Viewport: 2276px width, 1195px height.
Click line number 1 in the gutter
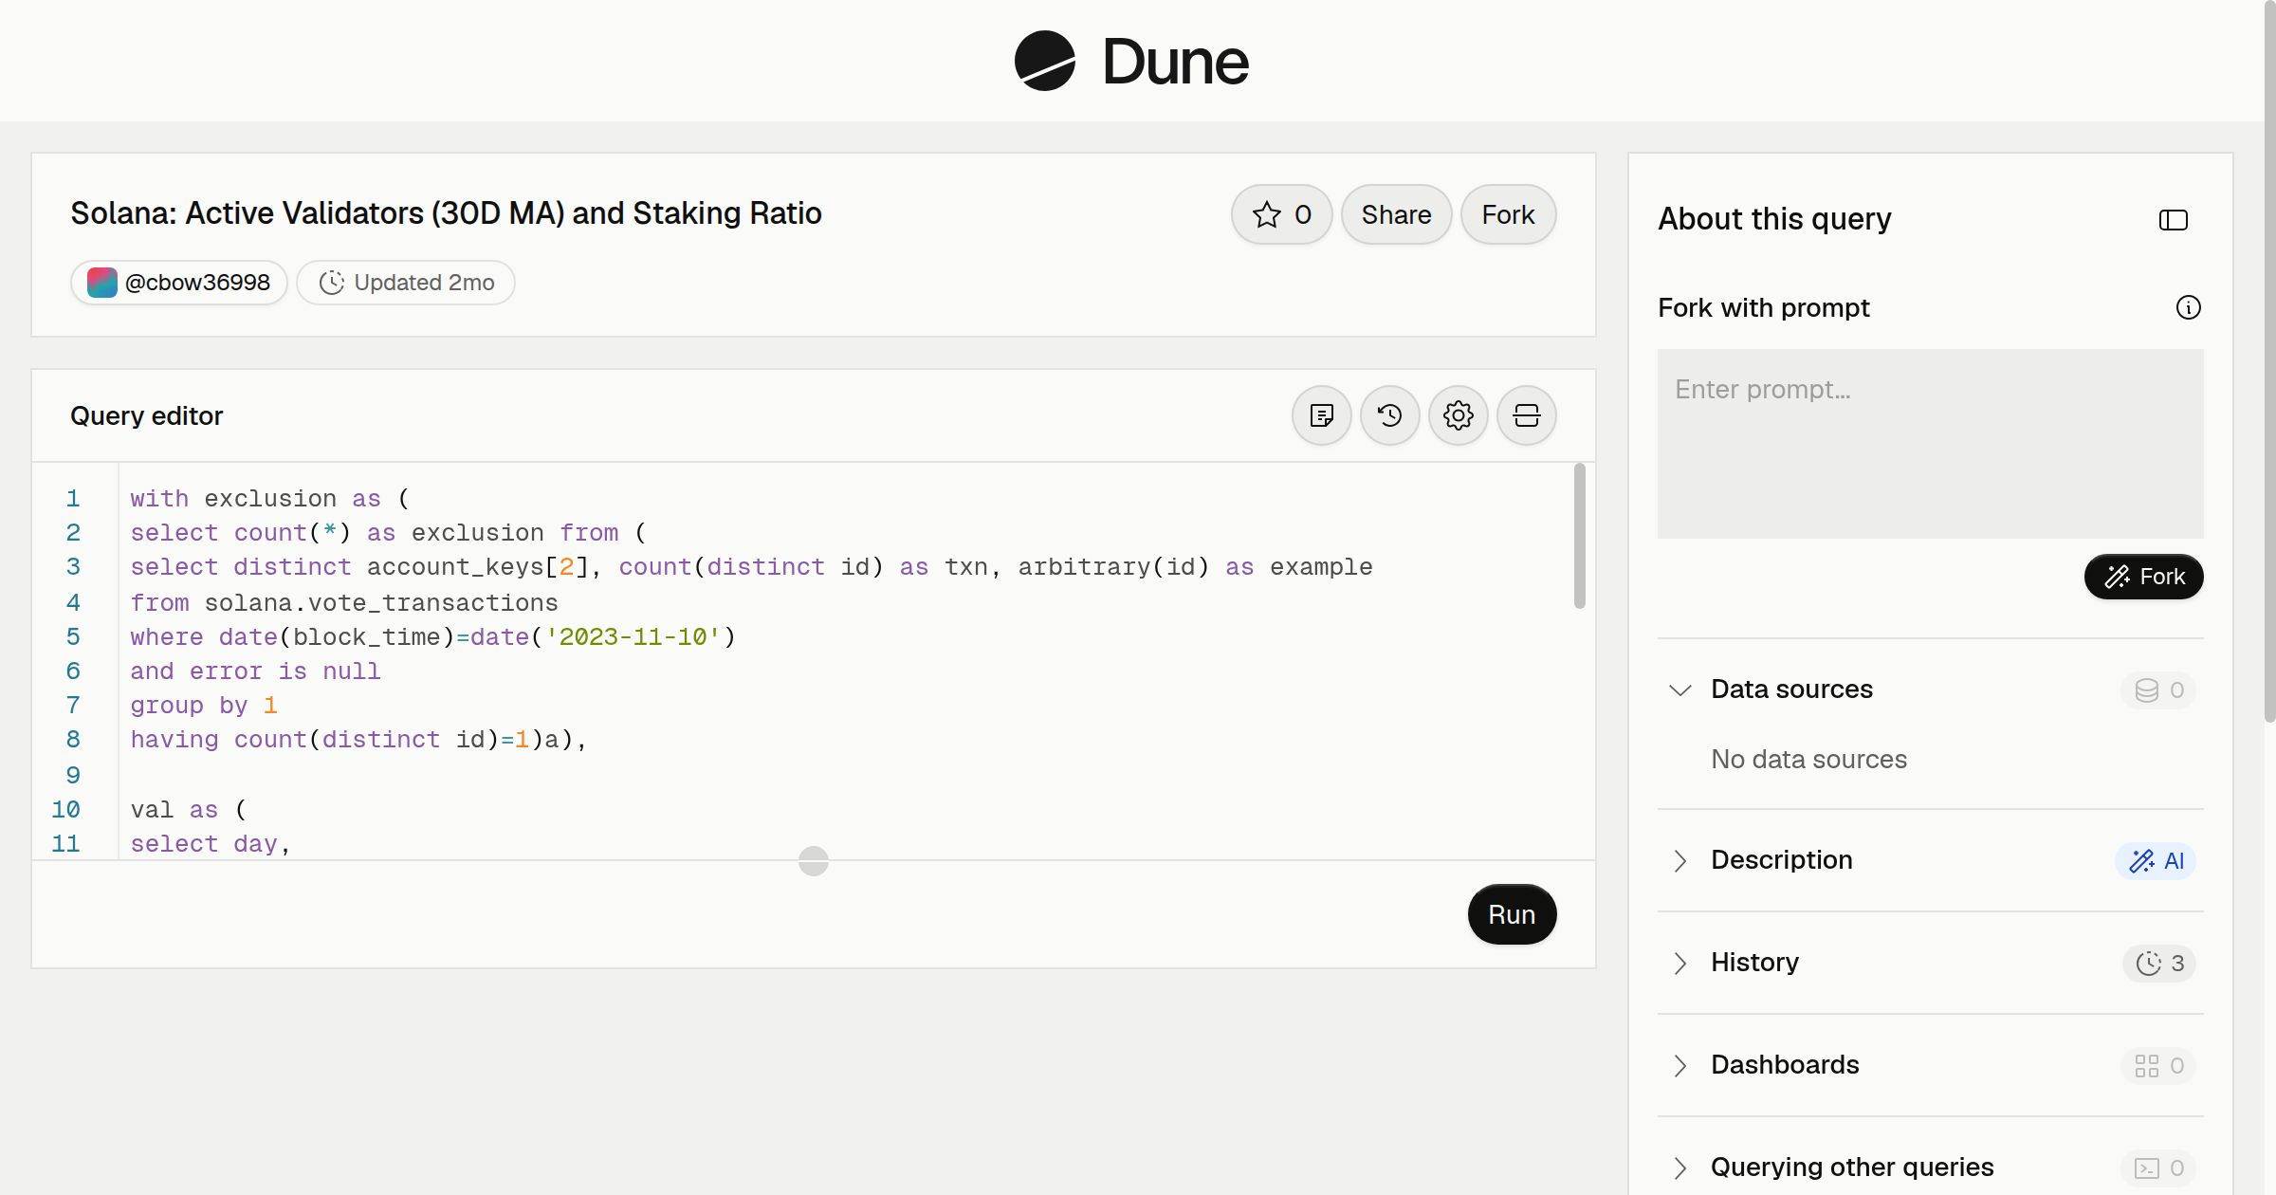(x=73, y=498)
